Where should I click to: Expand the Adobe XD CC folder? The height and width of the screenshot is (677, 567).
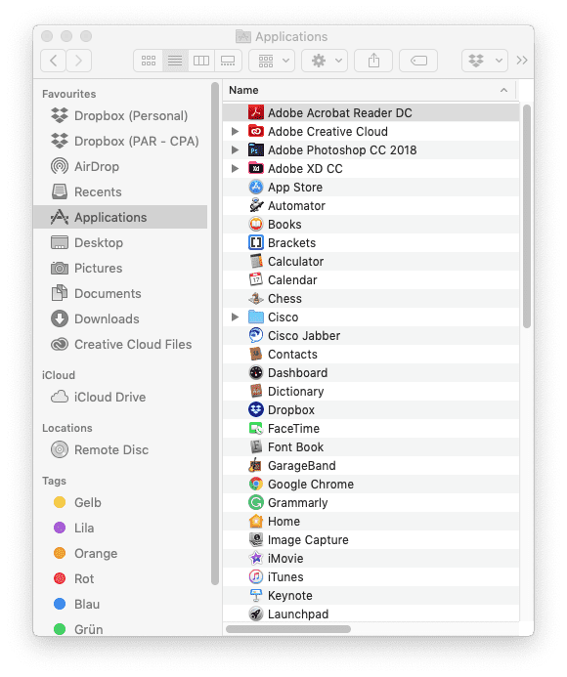[235, 168]
